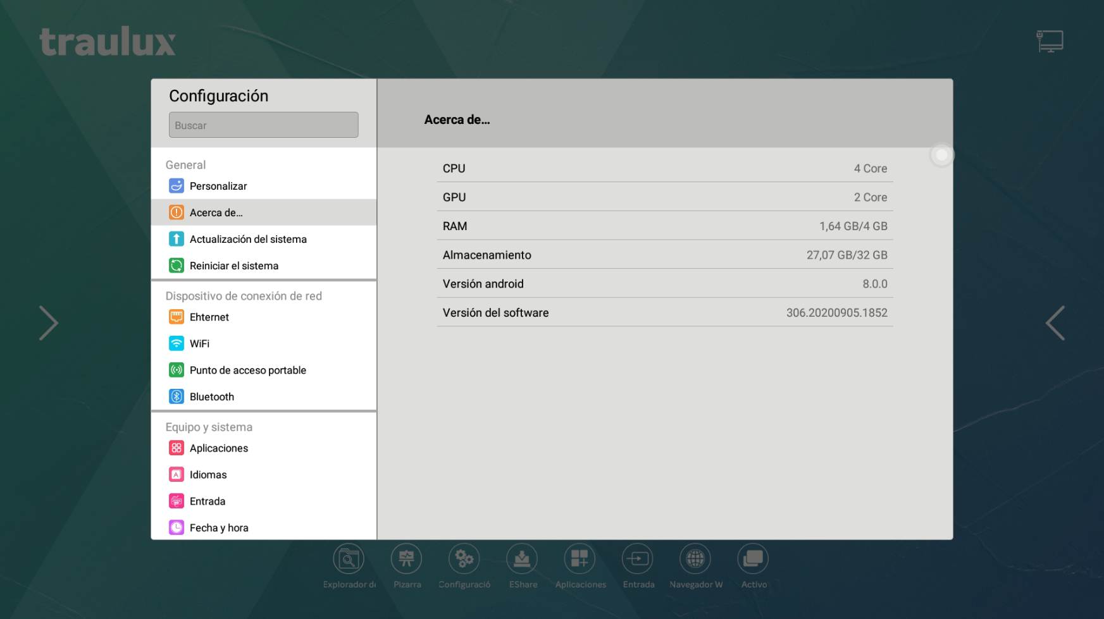Click the Versión del software row

click(x=665, y=313)
